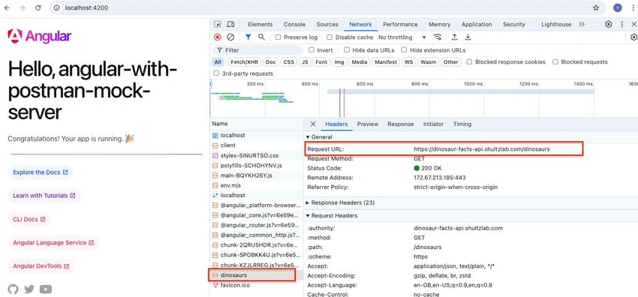Click the network Filter text field
638x297 pixels.
click(x=257, y=50)
